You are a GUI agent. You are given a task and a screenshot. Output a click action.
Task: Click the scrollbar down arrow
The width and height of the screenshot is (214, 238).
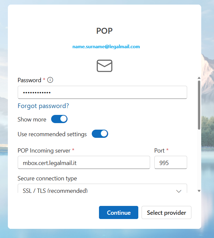point(199,191)
